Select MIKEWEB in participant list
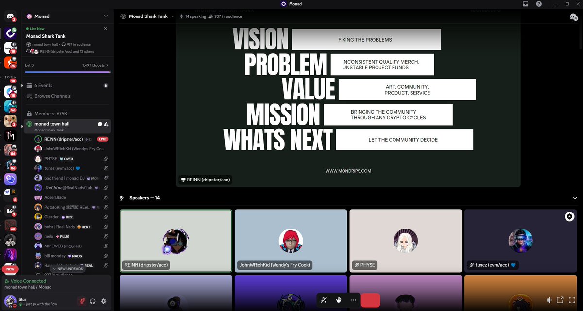 [71, 246]
